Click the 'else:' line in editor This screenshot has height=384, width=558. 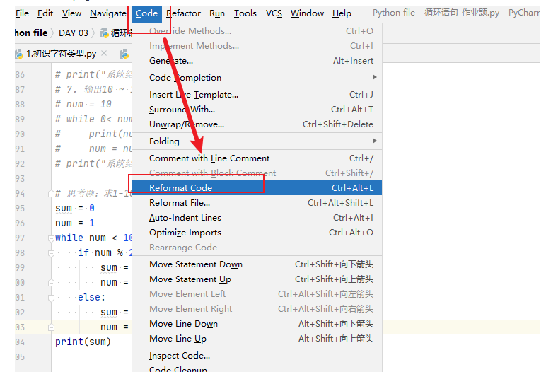pos(91,298)
